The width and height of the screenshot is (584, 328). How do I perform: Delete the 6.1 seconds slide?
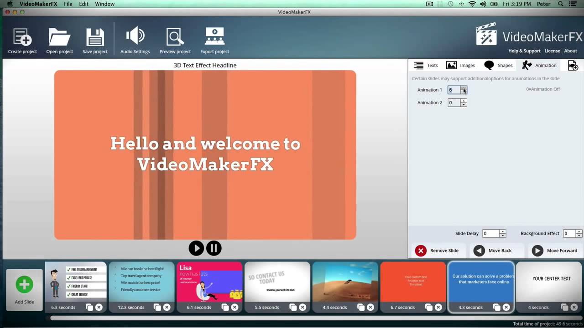coord(235,307)
